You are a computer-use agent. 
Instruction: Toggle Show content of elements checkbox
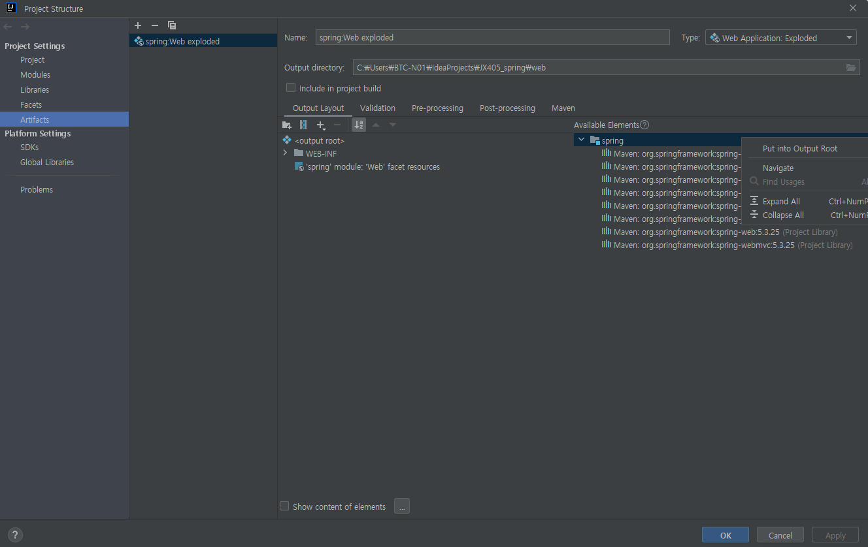(x=284, y=506)
